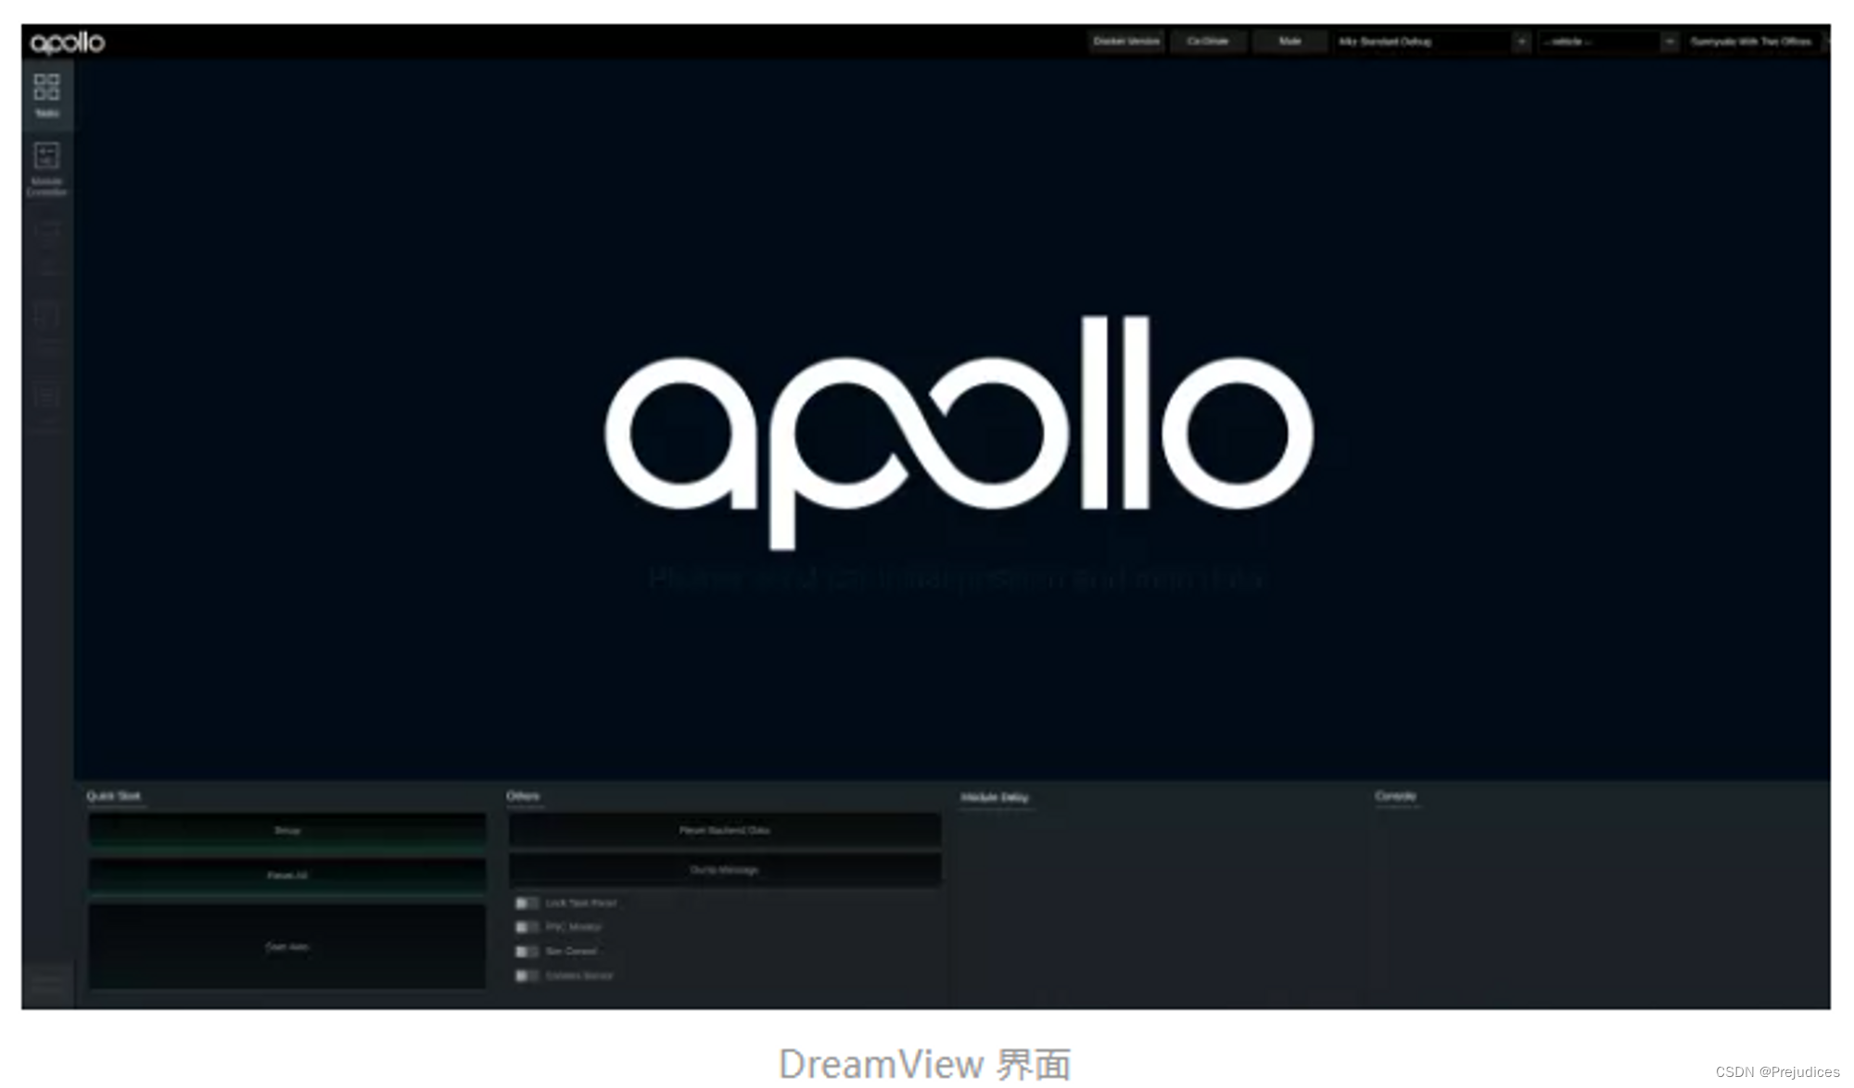Click the Start Auto button
Viewport: 1854px width, 1088px height.
pyautogui.click(x=287, y=946)
